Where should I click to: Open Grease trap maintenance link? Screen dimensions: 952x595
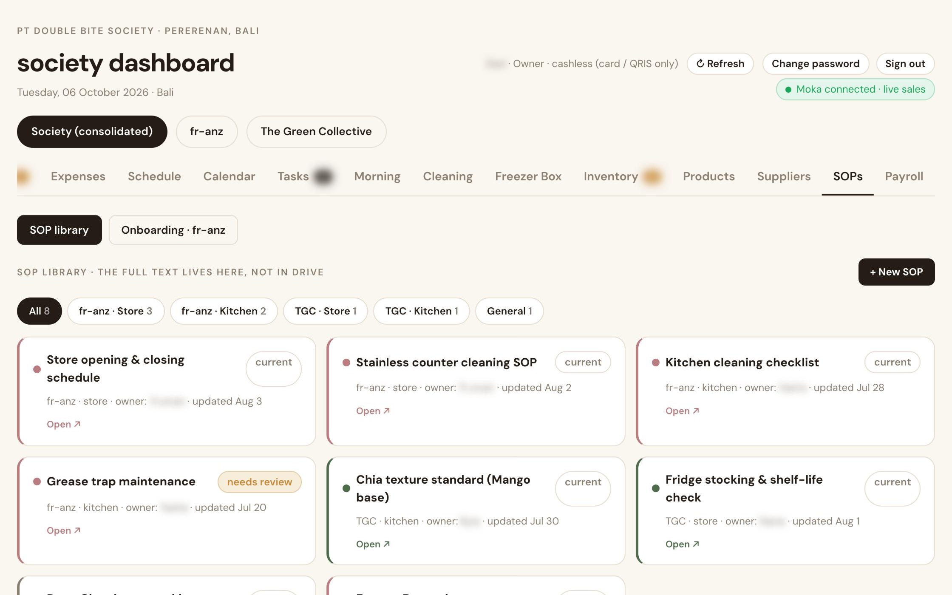pyautogui.click(x=63, y=530)
